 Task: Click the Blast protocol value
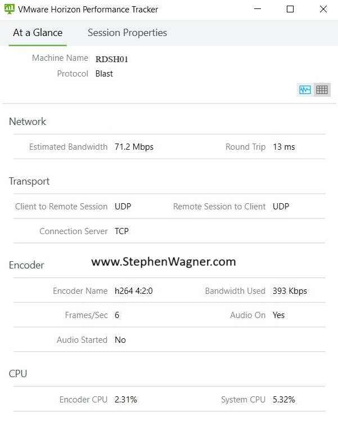pos(104,74)
